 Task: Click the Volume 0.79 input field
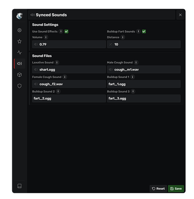click(69, 44)
